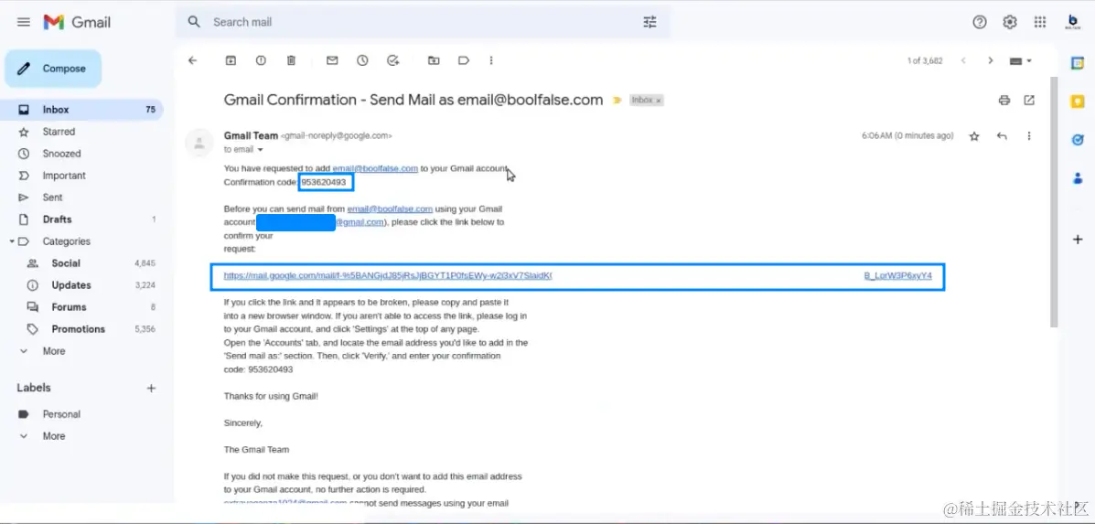Collapse the Categories section
The image size is (1095, 524).
pyautogui.click(x=12, y=241)
